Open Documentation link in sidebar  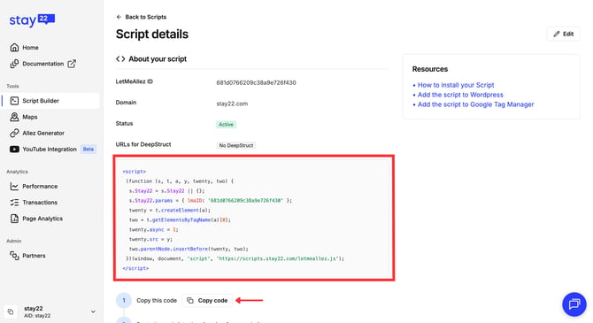point(43,64)
